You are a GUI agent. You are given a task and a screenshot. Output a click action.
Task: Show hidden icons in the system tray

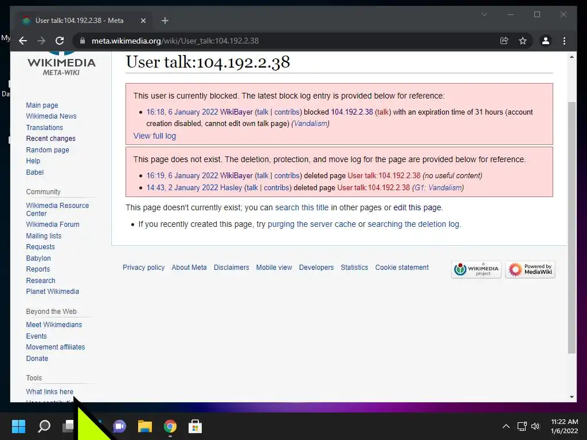click(506, 426)
